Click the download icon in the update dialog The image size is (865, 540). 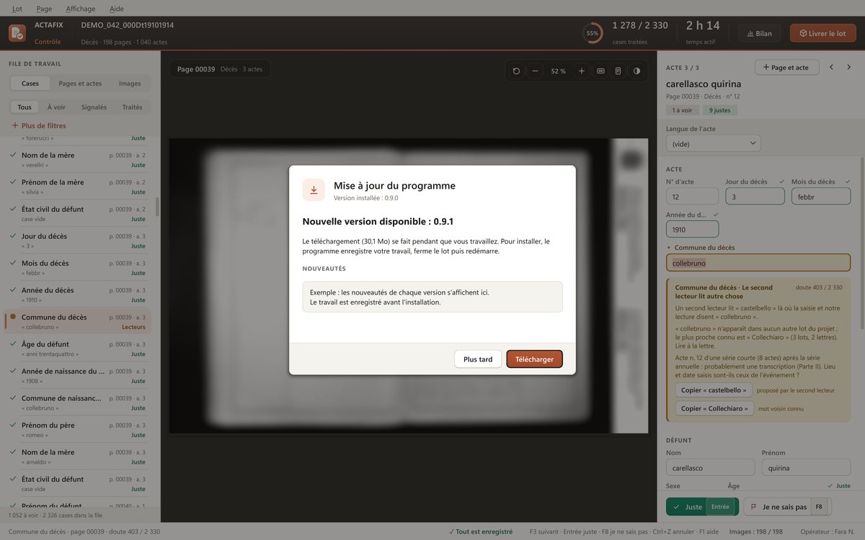[314, 190]
